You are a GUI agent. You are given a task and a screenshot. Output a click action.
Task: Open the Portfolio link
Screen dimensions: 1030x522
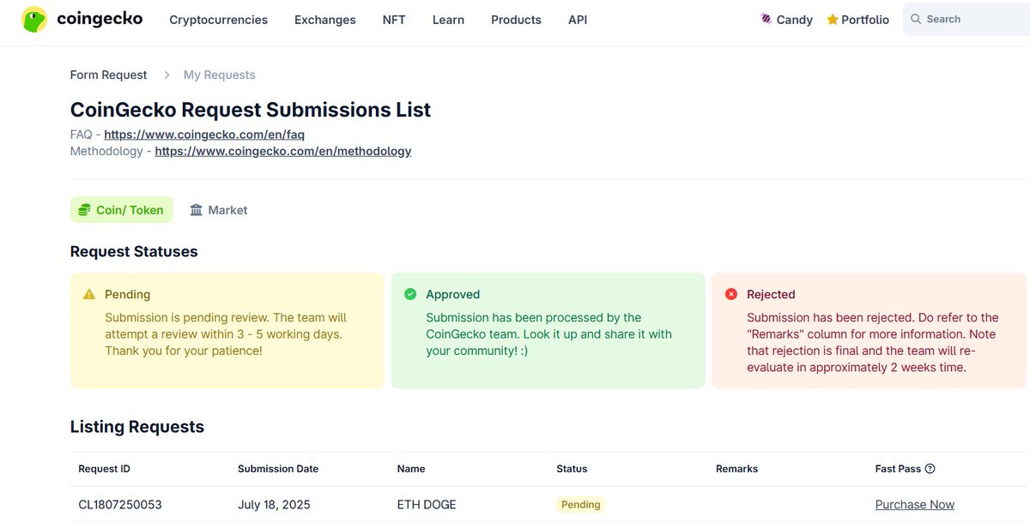(x=858, y=20)
